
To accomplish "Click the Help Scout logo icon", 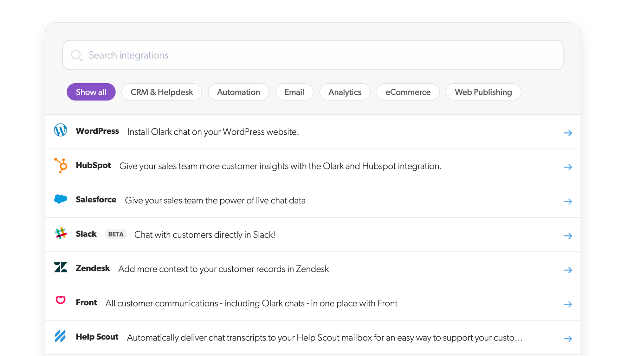I will click(x=61, y=337).
